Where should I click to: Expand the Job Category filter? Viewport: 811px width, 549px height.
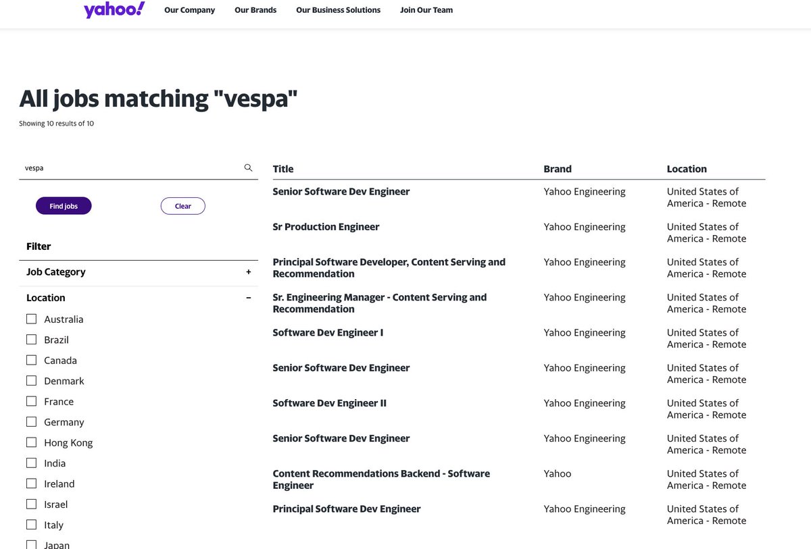click(x=139, y=272)
